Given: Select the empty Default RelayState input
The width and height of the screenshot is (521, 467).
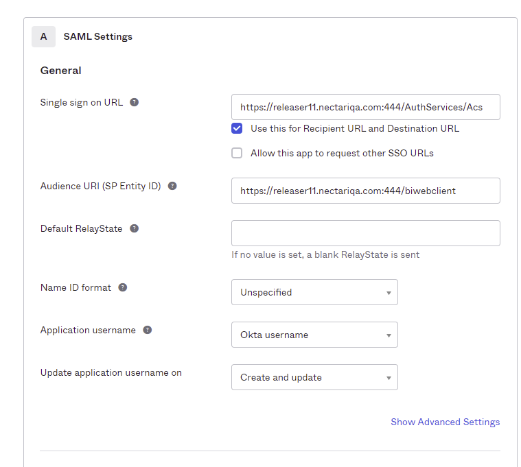Looking at the screenshot, I should [x=365, y=233].
